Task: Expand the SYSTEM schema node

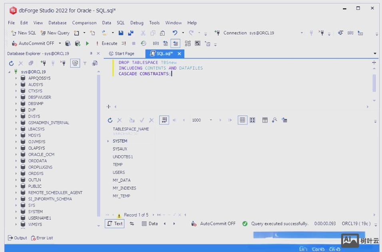Action: click(x=16, y=212)
